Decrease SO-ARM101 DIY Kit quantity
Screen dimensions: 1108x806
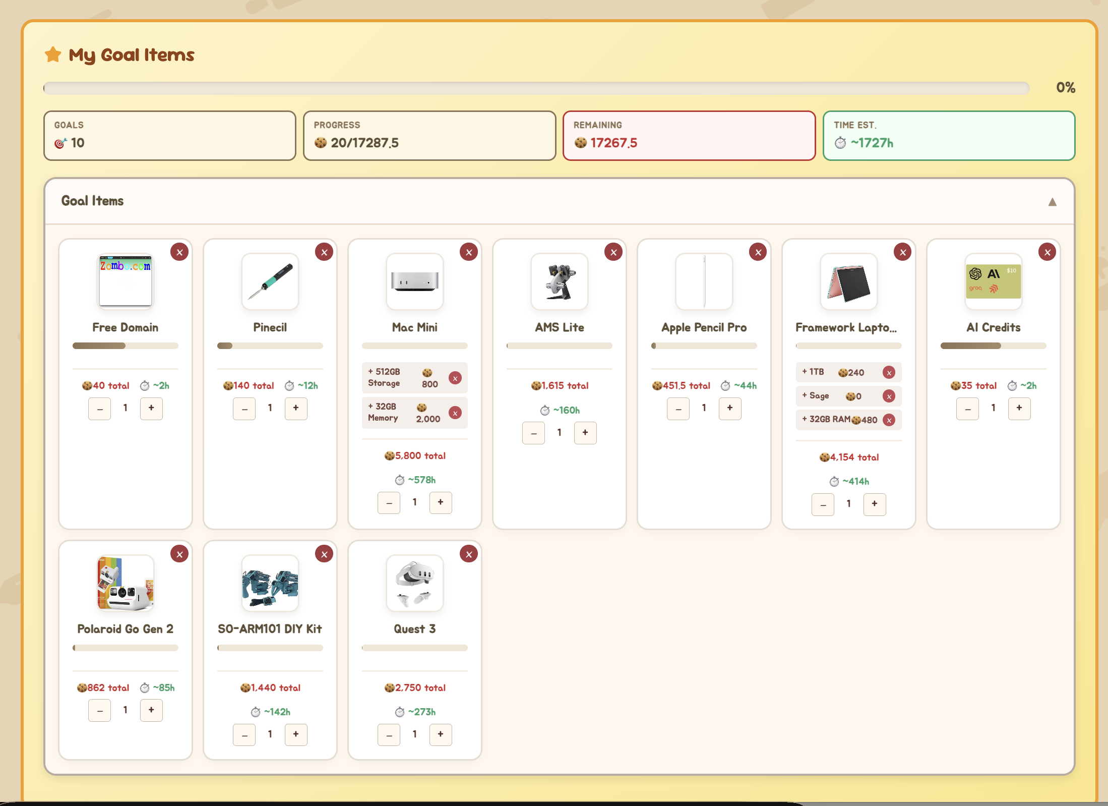point(244,735)
